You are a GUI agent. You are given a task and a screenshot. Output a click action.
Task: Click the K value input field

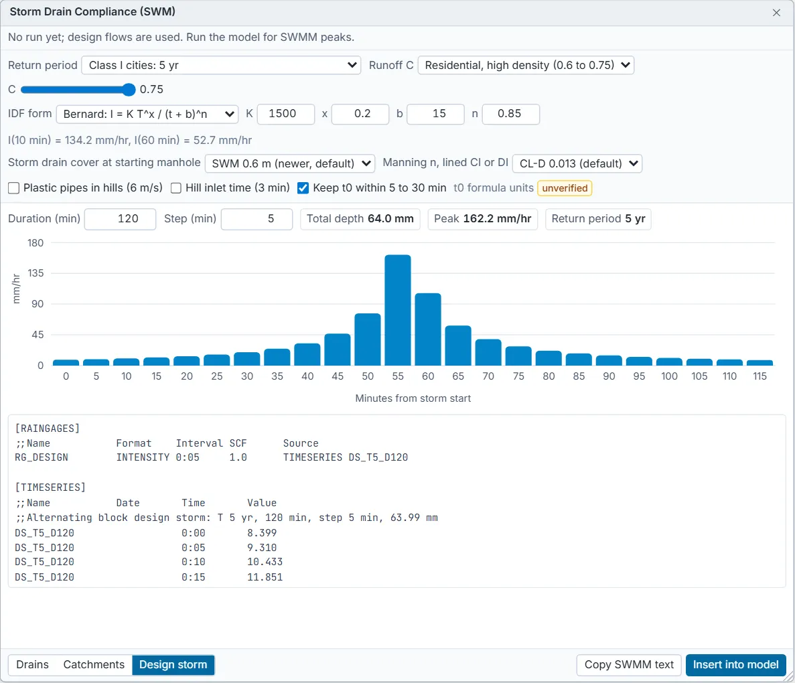(x=286, y=114)
